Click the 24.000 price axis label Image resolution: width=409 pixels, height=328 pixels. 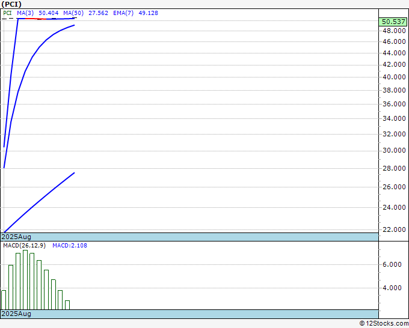coord(394,208)
